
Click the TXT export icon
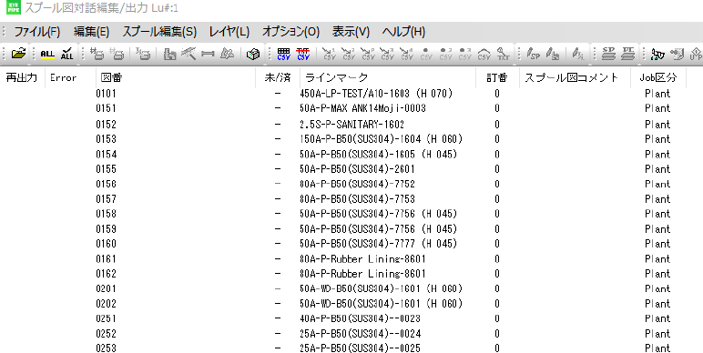click(x=503, y=55)
